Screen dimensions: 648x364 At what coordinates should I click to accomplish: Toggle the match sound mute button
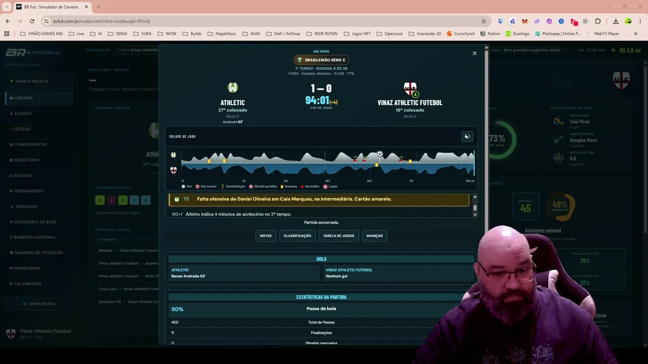click(467, 136)
